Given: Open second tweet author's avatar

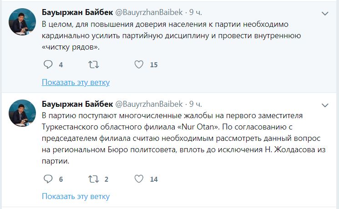Looking at the screenshot, I should tap(22, 113).
